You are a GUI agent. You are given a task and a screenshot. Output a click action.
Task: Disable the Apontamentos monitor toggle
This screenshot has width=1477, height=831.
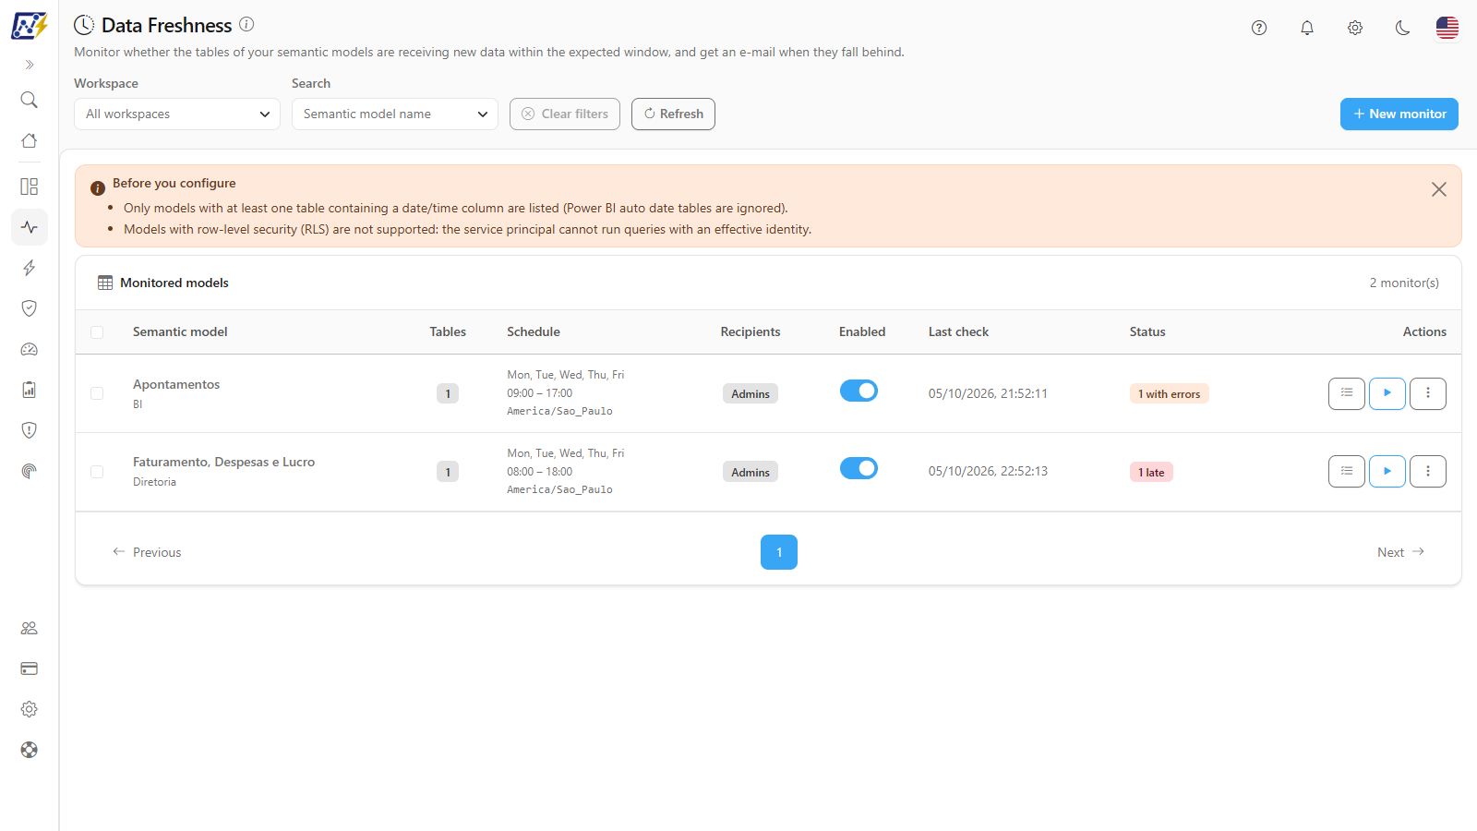point(859,391)
